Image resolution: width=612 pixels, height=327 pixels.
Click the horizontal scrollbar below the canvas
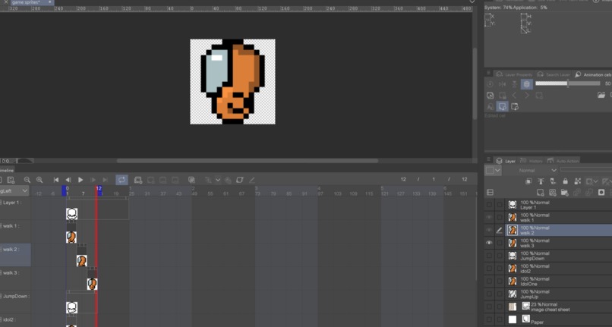coord(248,161)
